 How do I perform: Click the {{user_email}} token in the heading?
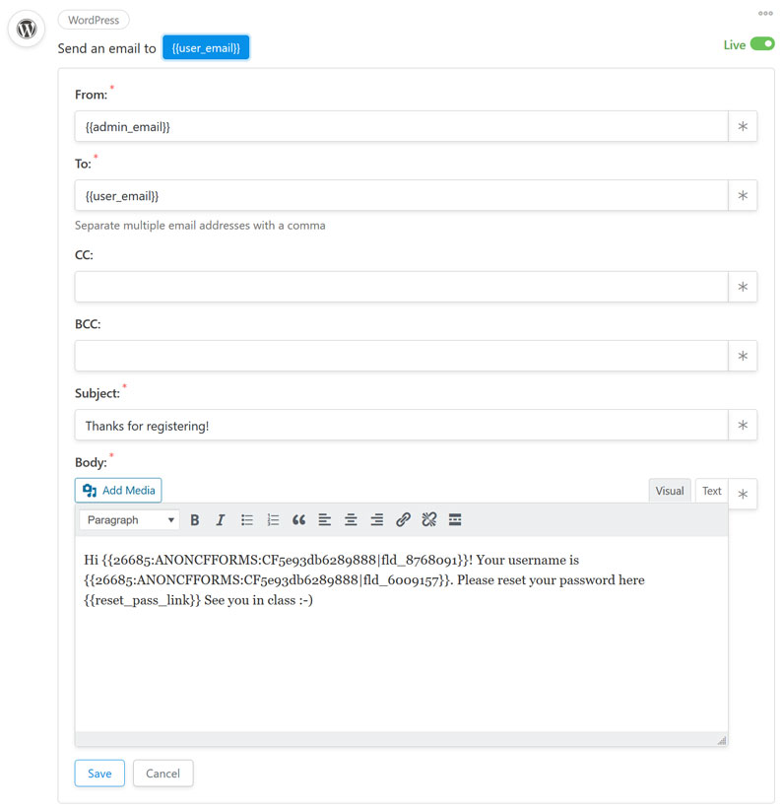pos(206,48)
